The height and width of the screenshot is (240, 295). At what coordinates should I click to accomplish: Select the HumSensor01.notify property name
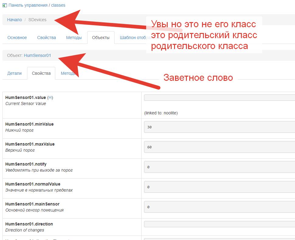pyautogui.click(x=26, y=164)
